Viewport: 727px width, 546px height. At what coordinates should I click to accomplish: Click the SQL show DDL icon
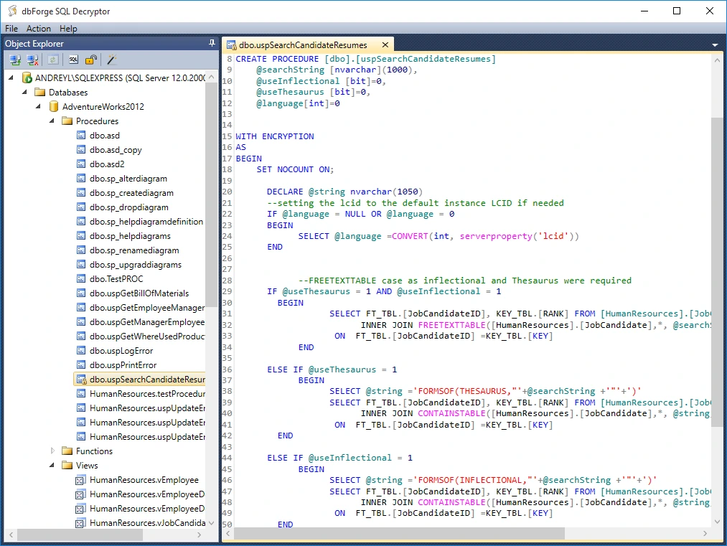coord(73,60)
